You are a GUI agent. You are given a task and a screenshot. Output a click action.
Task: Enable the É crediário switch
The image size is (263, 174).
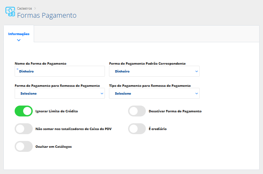137,129
